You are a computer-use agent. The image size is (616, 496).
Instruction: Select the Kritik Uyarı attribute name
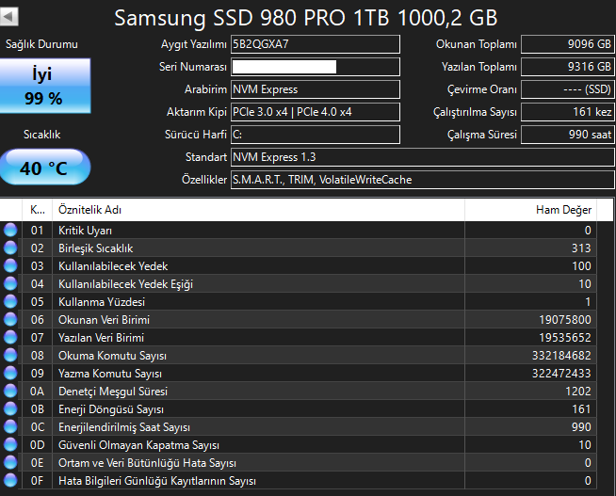[86, 231]
